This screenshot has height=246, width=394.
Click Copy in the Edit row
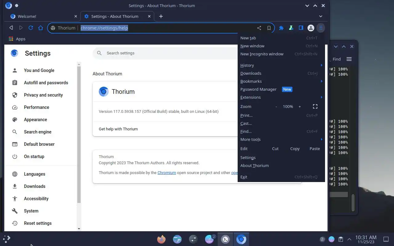point(295,149)
